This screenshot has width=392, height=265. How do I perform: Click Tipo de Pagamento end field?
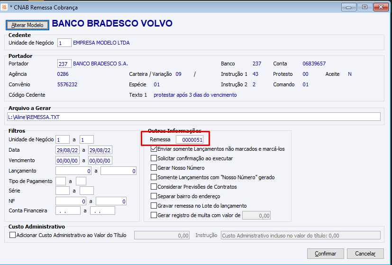coord(81,181)
